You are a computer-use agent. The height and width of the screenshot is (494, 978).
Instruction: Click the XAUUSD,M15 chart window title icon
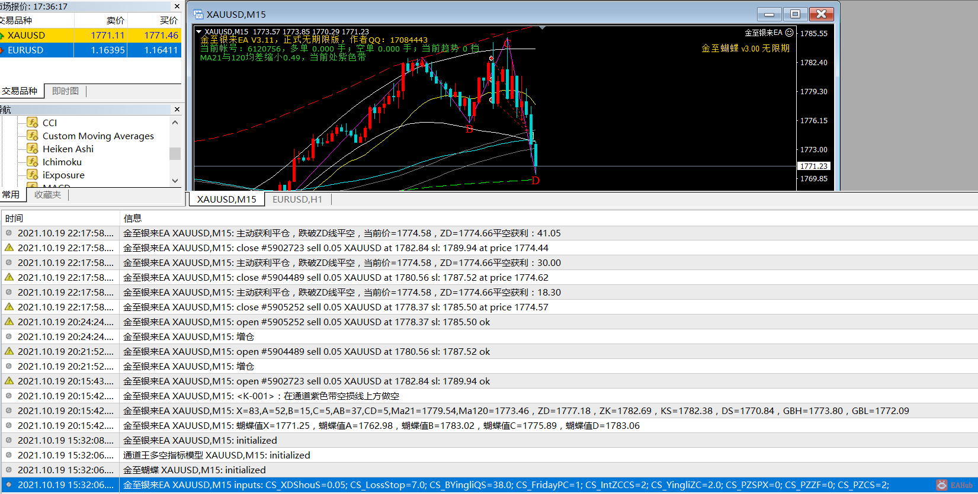[x=198, y=14]
